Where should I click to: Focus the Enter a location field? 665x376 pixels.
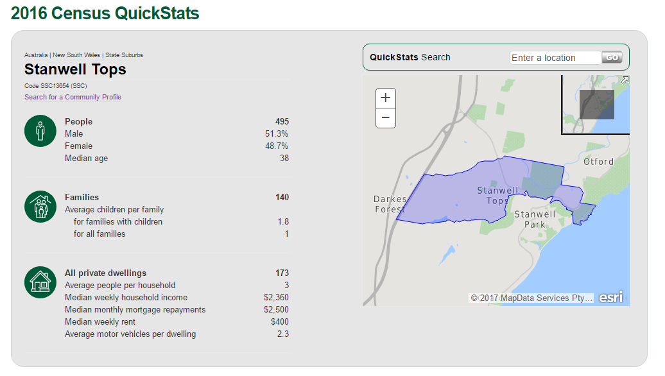tap(555, 58)
